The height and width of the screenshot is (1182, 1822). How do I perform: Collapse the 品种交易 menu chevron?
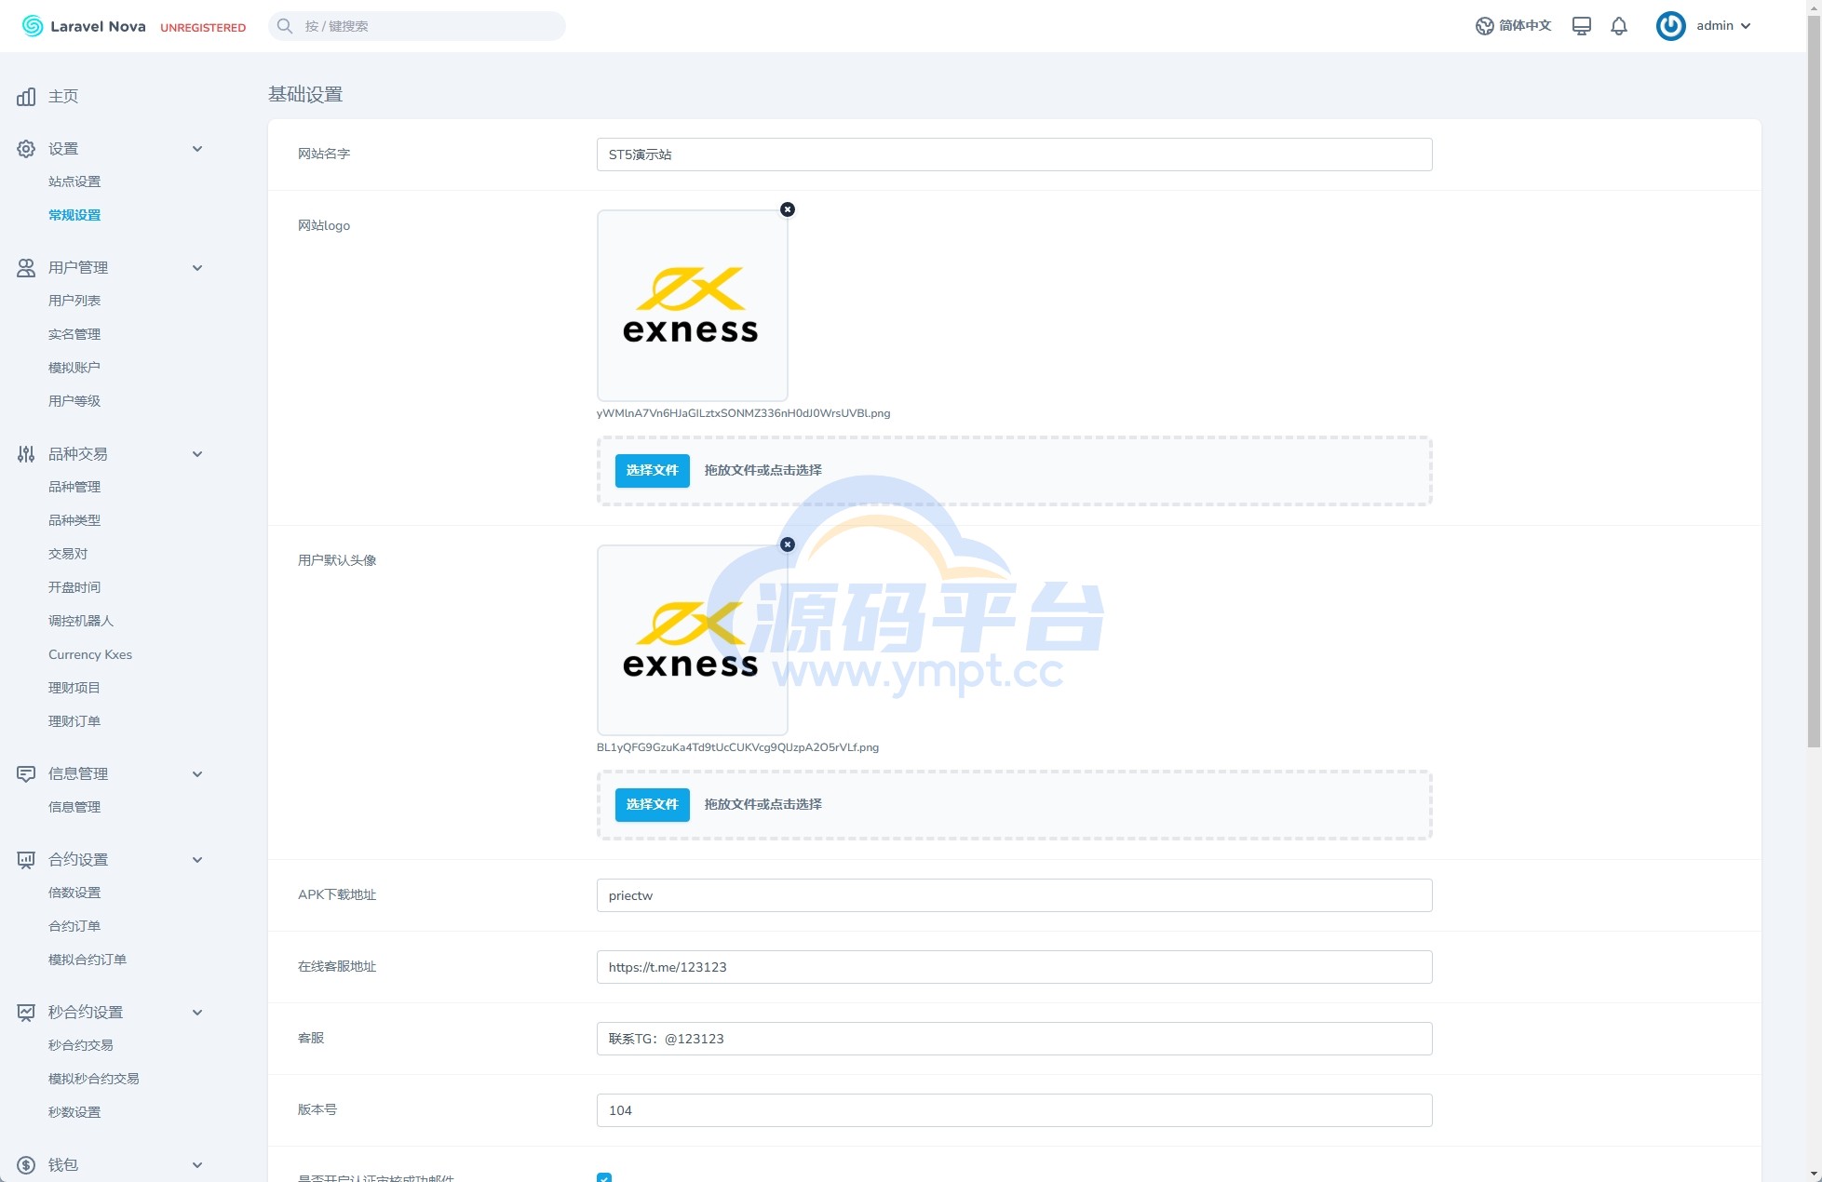(x=197, y=454)
